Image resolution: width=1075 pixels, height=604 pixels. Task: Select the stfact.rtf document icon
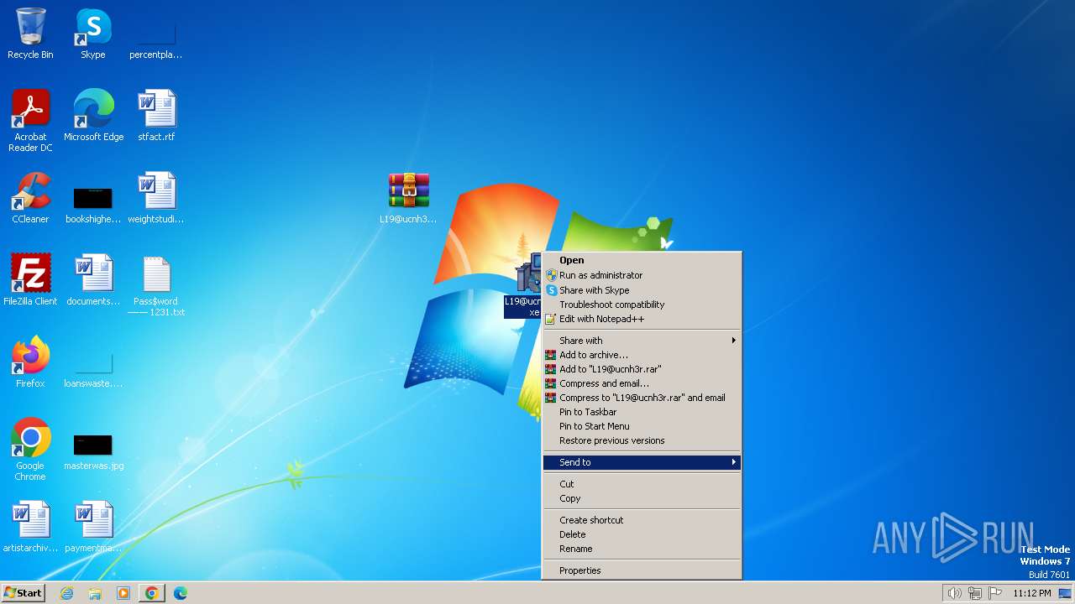coord(156,116)
